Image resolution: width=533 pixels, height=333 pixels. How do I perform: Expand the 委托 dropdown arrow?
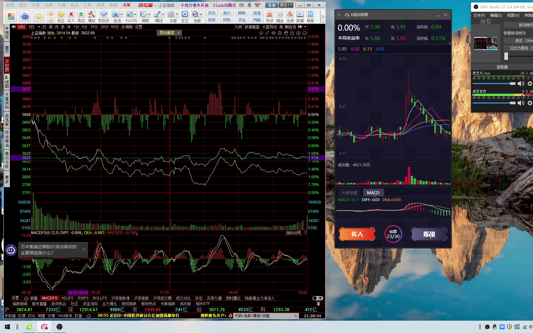(x=291, y=5)
